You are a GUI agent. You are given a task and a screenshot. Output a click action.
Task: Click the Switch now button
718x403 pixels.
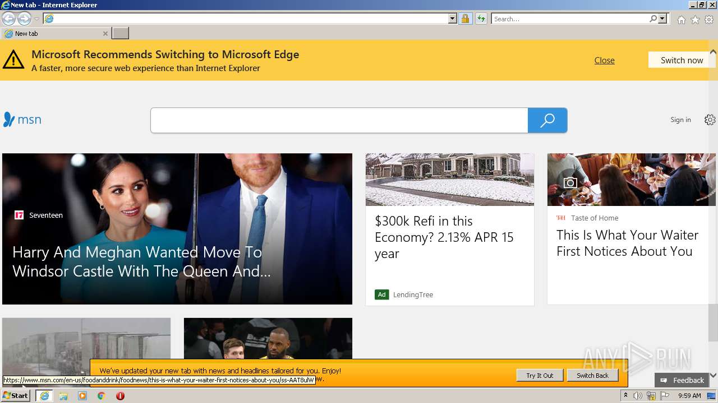click(682, 60)
